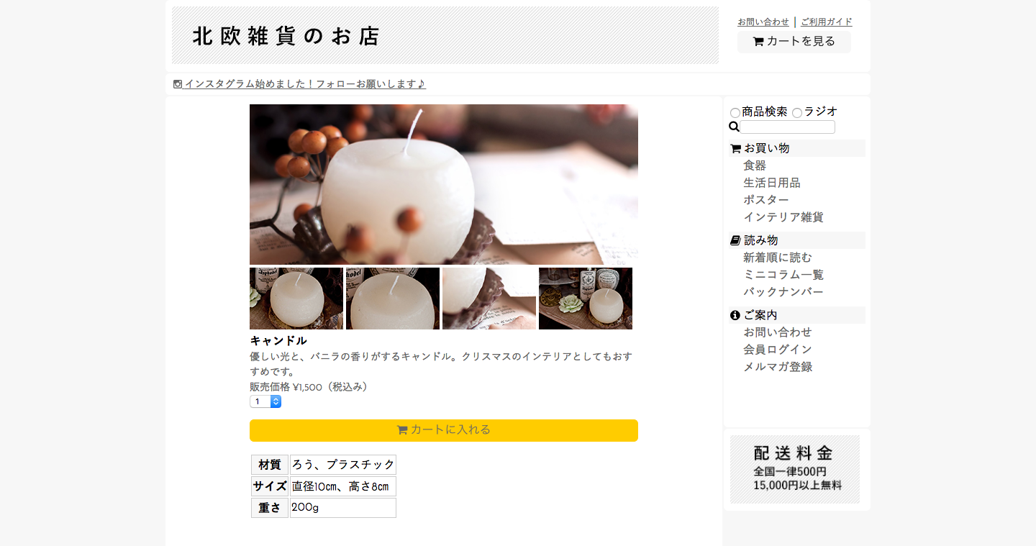Screen dimensions: 1036x546
Task: Click the Instagram icon in the announcement bar
Action: pyautogui.click(x=178, y=84)
